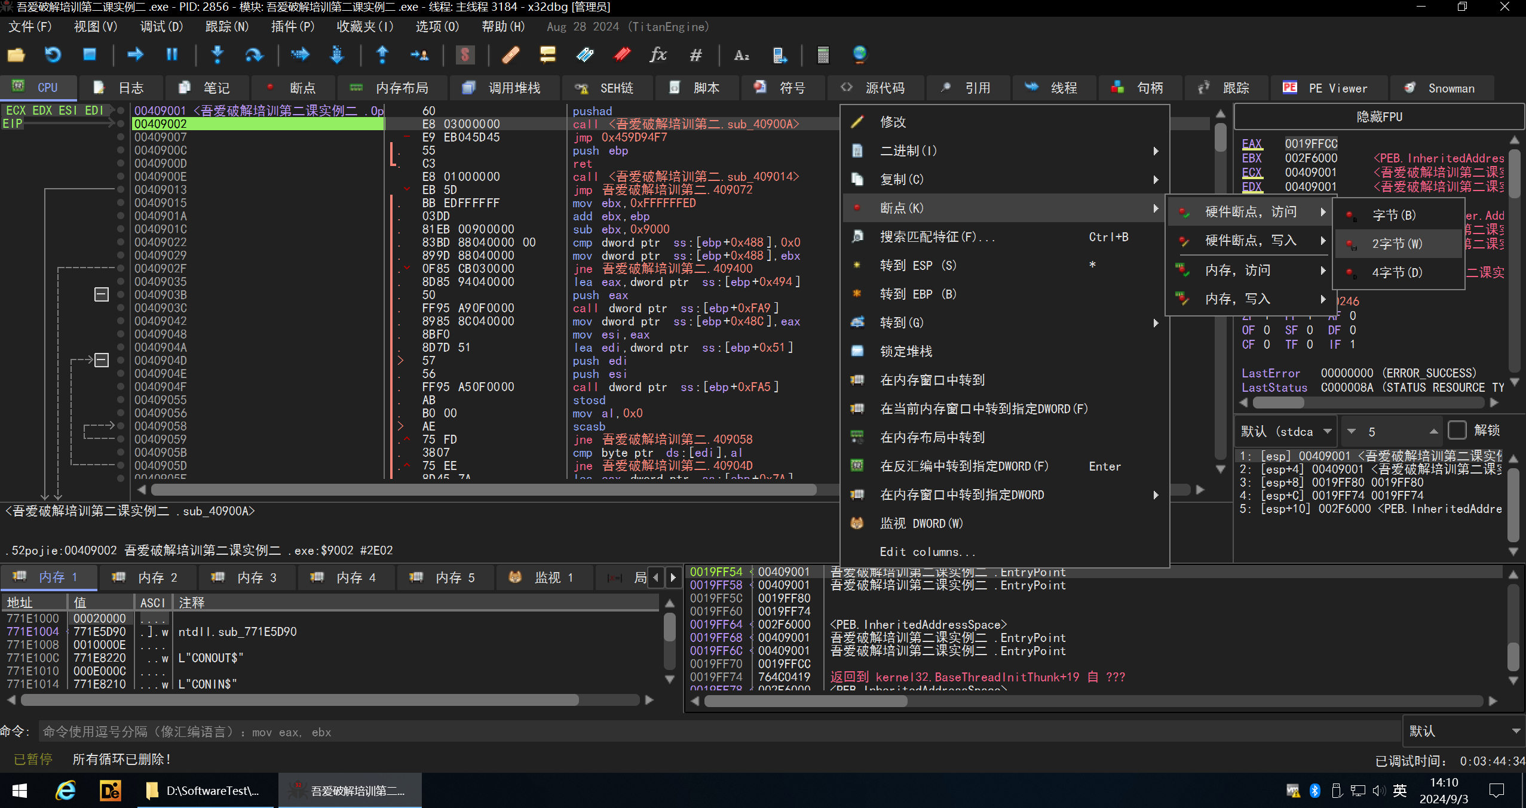Click the EAX register label
The height and width of the screenshot is (808, 1526).
(1252, 144)
